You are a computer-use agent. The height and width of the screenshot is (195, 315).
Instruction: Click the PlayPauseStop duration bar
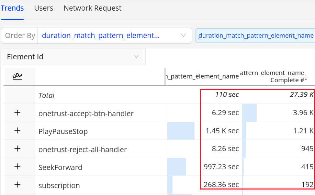point(181,131)
